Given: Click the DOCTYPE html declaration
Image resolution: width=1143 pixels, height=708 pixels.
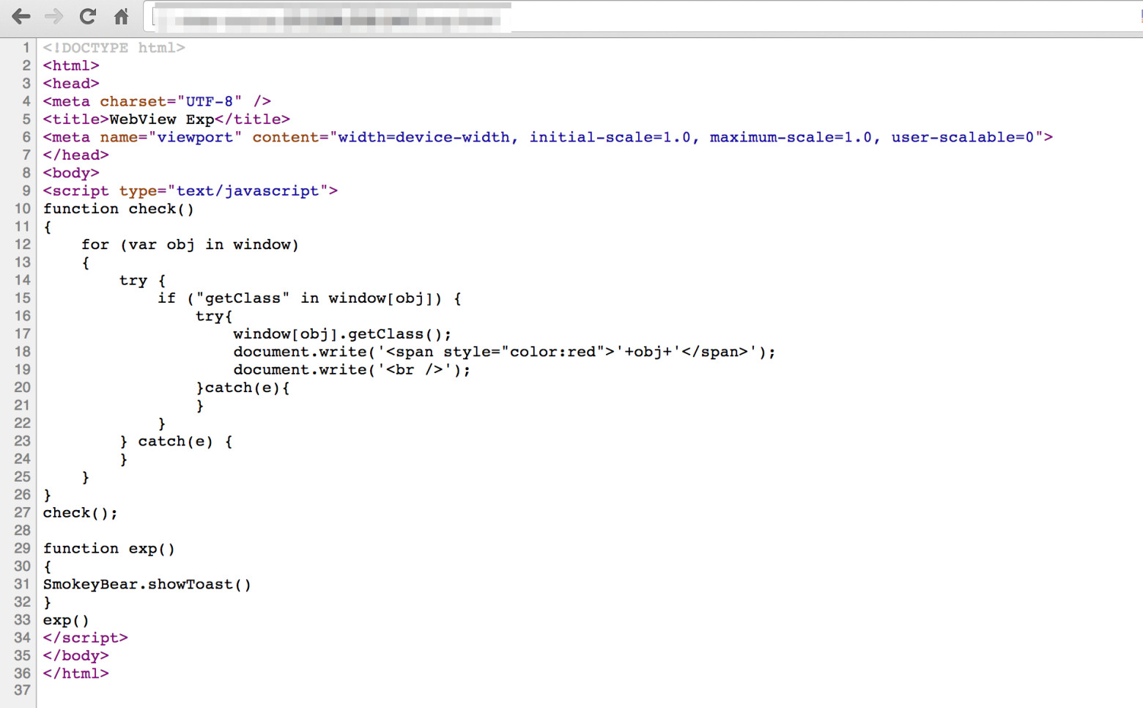Looking at the screenshot, I should pos(114,48).
